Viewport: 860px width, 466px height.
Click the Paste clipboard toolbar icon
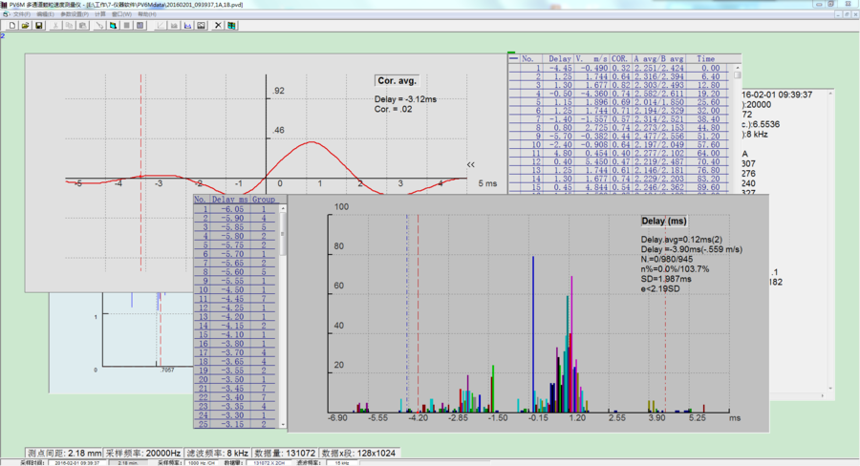(83, 25)
